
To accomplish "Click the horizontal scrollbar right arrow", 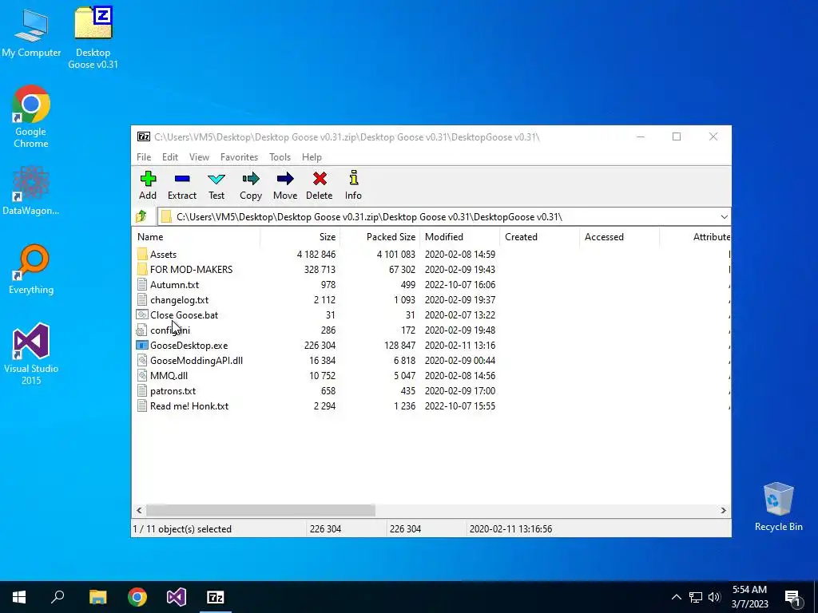I will (x=724, y=510).
